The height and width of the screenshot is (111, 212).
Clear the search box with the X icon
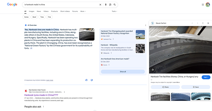point(100,4)
